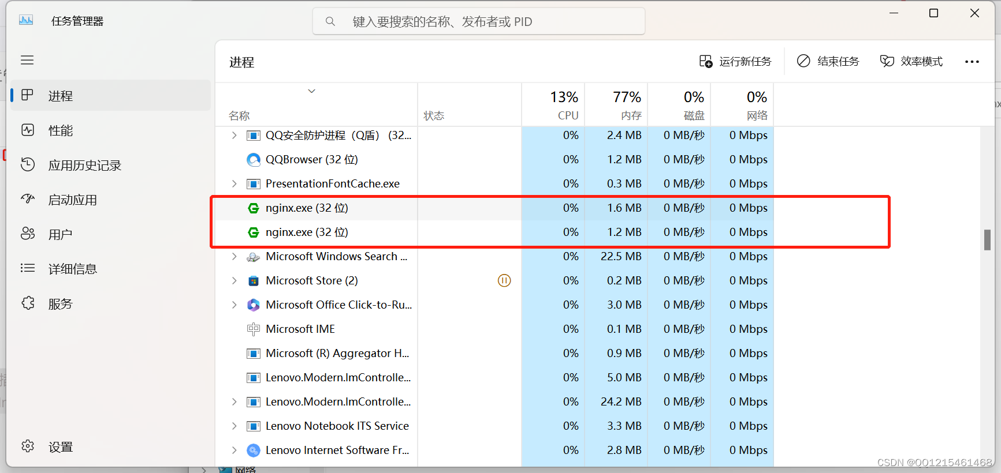Viewport: 1001px width, 473px height.
Task: Sort by the 名称 column header
Action: tap(317, 104)
